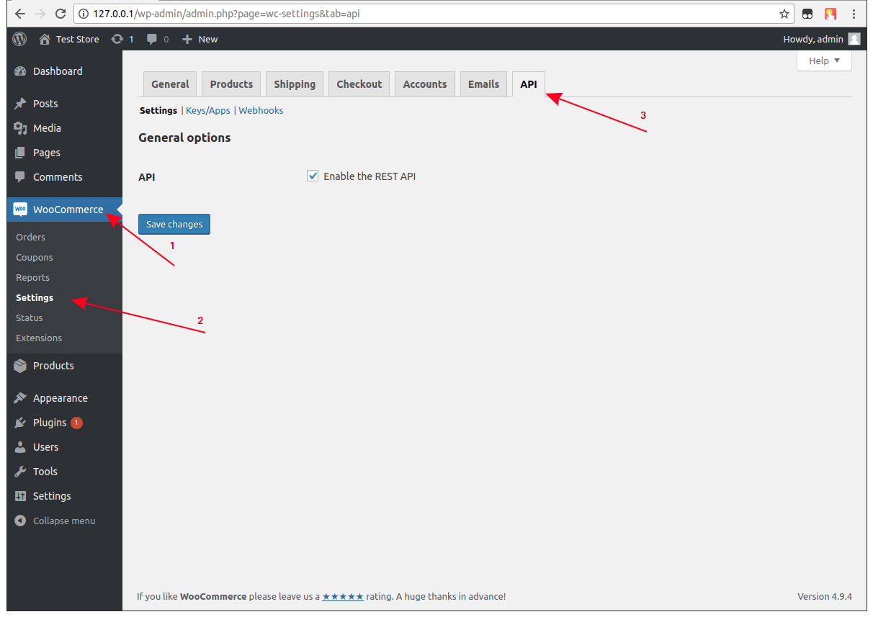This screenshot has width=873, height=617.
Task: Click the Version 4.9.4 footer text
Action: coord(825,596)
